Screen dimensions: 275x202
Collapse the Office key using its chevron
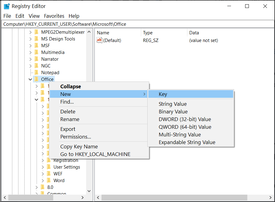[x=30, y=79]
